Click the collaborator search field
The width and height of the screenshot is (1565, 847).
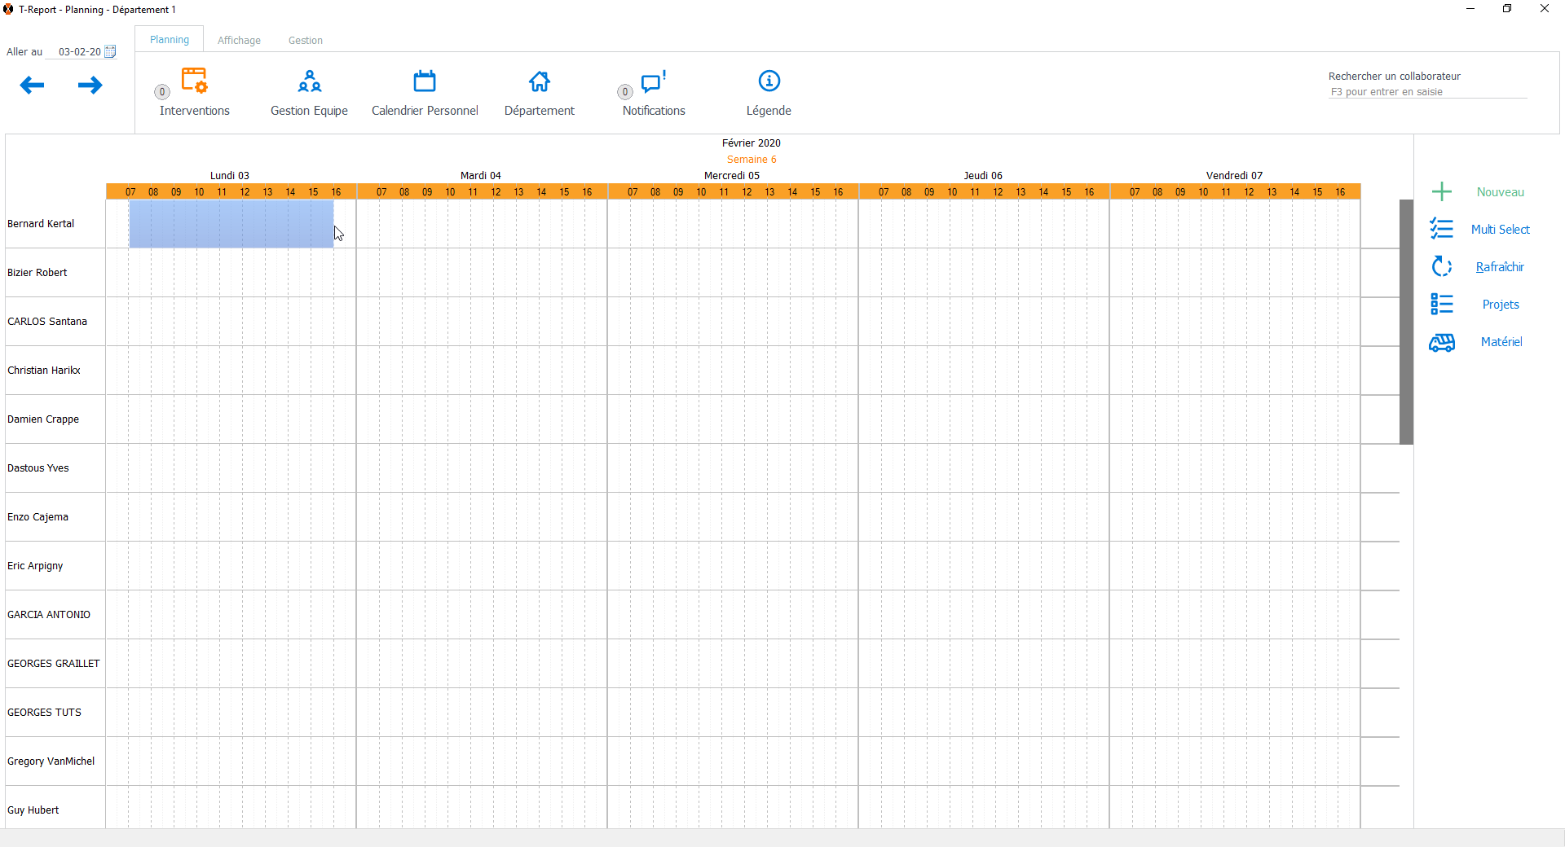point(1426,92)
